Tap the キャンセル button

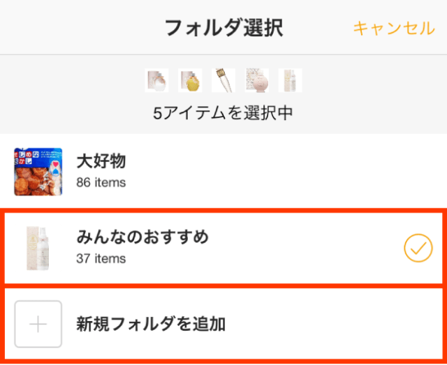(x=394, y=28)
